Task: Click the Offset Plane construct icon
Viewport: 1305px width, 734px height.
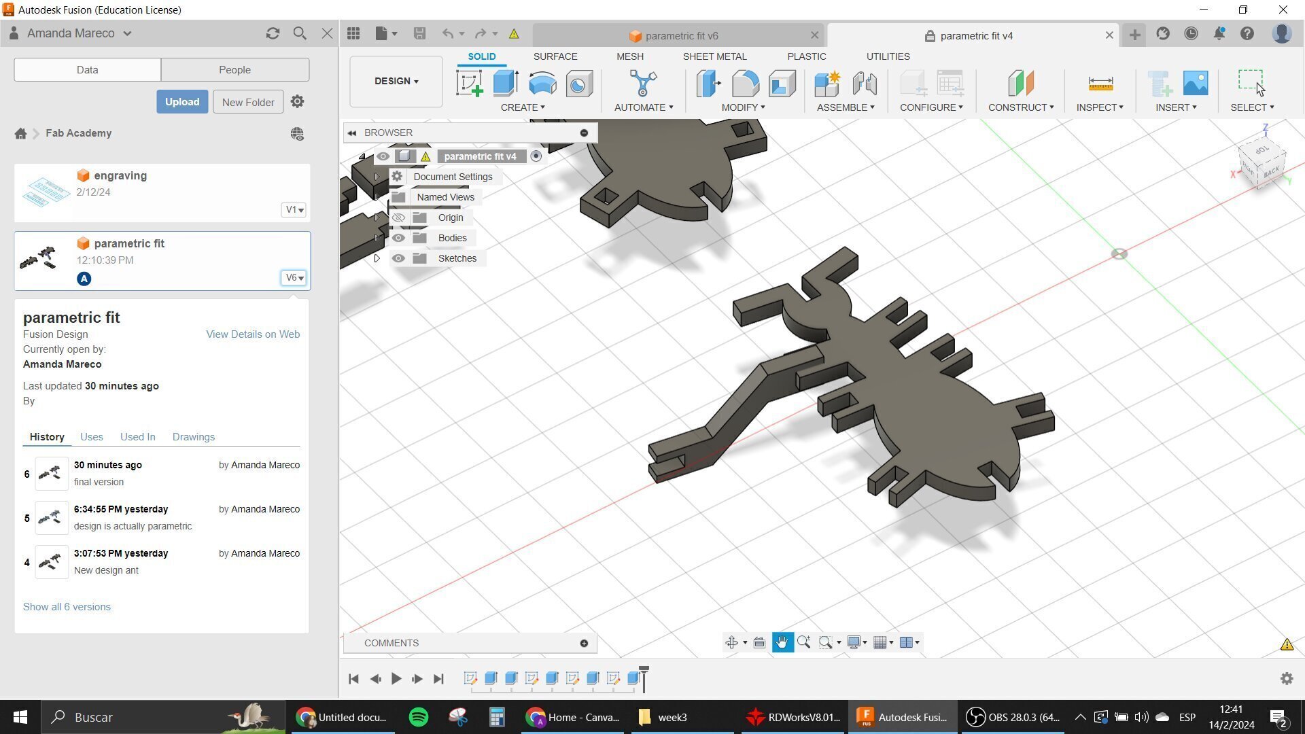Action: point(1020,84)
